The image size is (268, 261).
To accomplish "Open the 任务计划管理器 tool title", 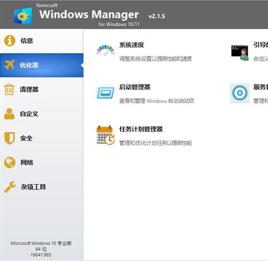I will tap(141, 129).
